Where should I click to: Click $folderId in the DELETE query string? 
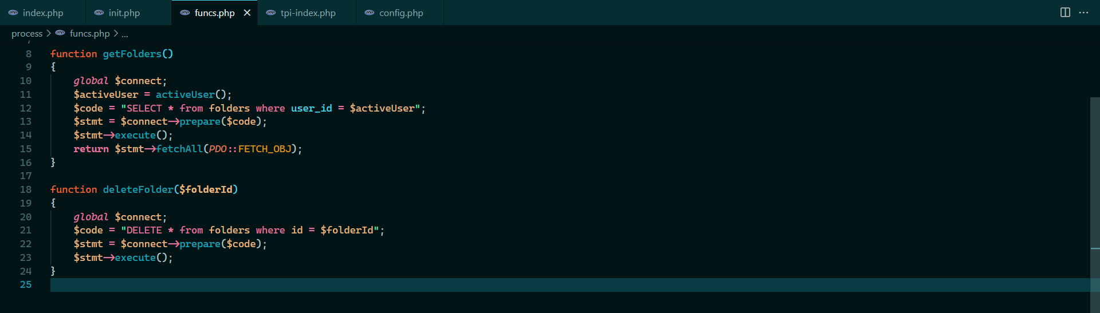click(347, 230)
